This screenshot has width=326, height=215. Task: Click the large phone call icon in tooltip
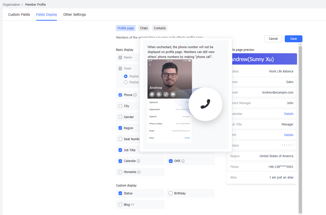(205, 104)
